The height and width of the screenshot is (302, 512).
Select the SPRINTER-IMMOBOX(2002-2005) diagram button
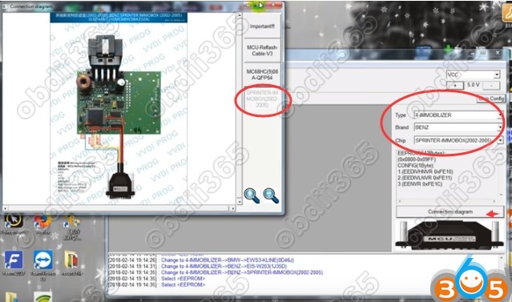(x=262, y=99)
